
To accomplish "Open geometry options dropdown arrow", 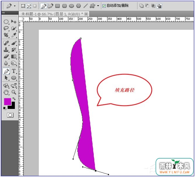I will (98, 6).
